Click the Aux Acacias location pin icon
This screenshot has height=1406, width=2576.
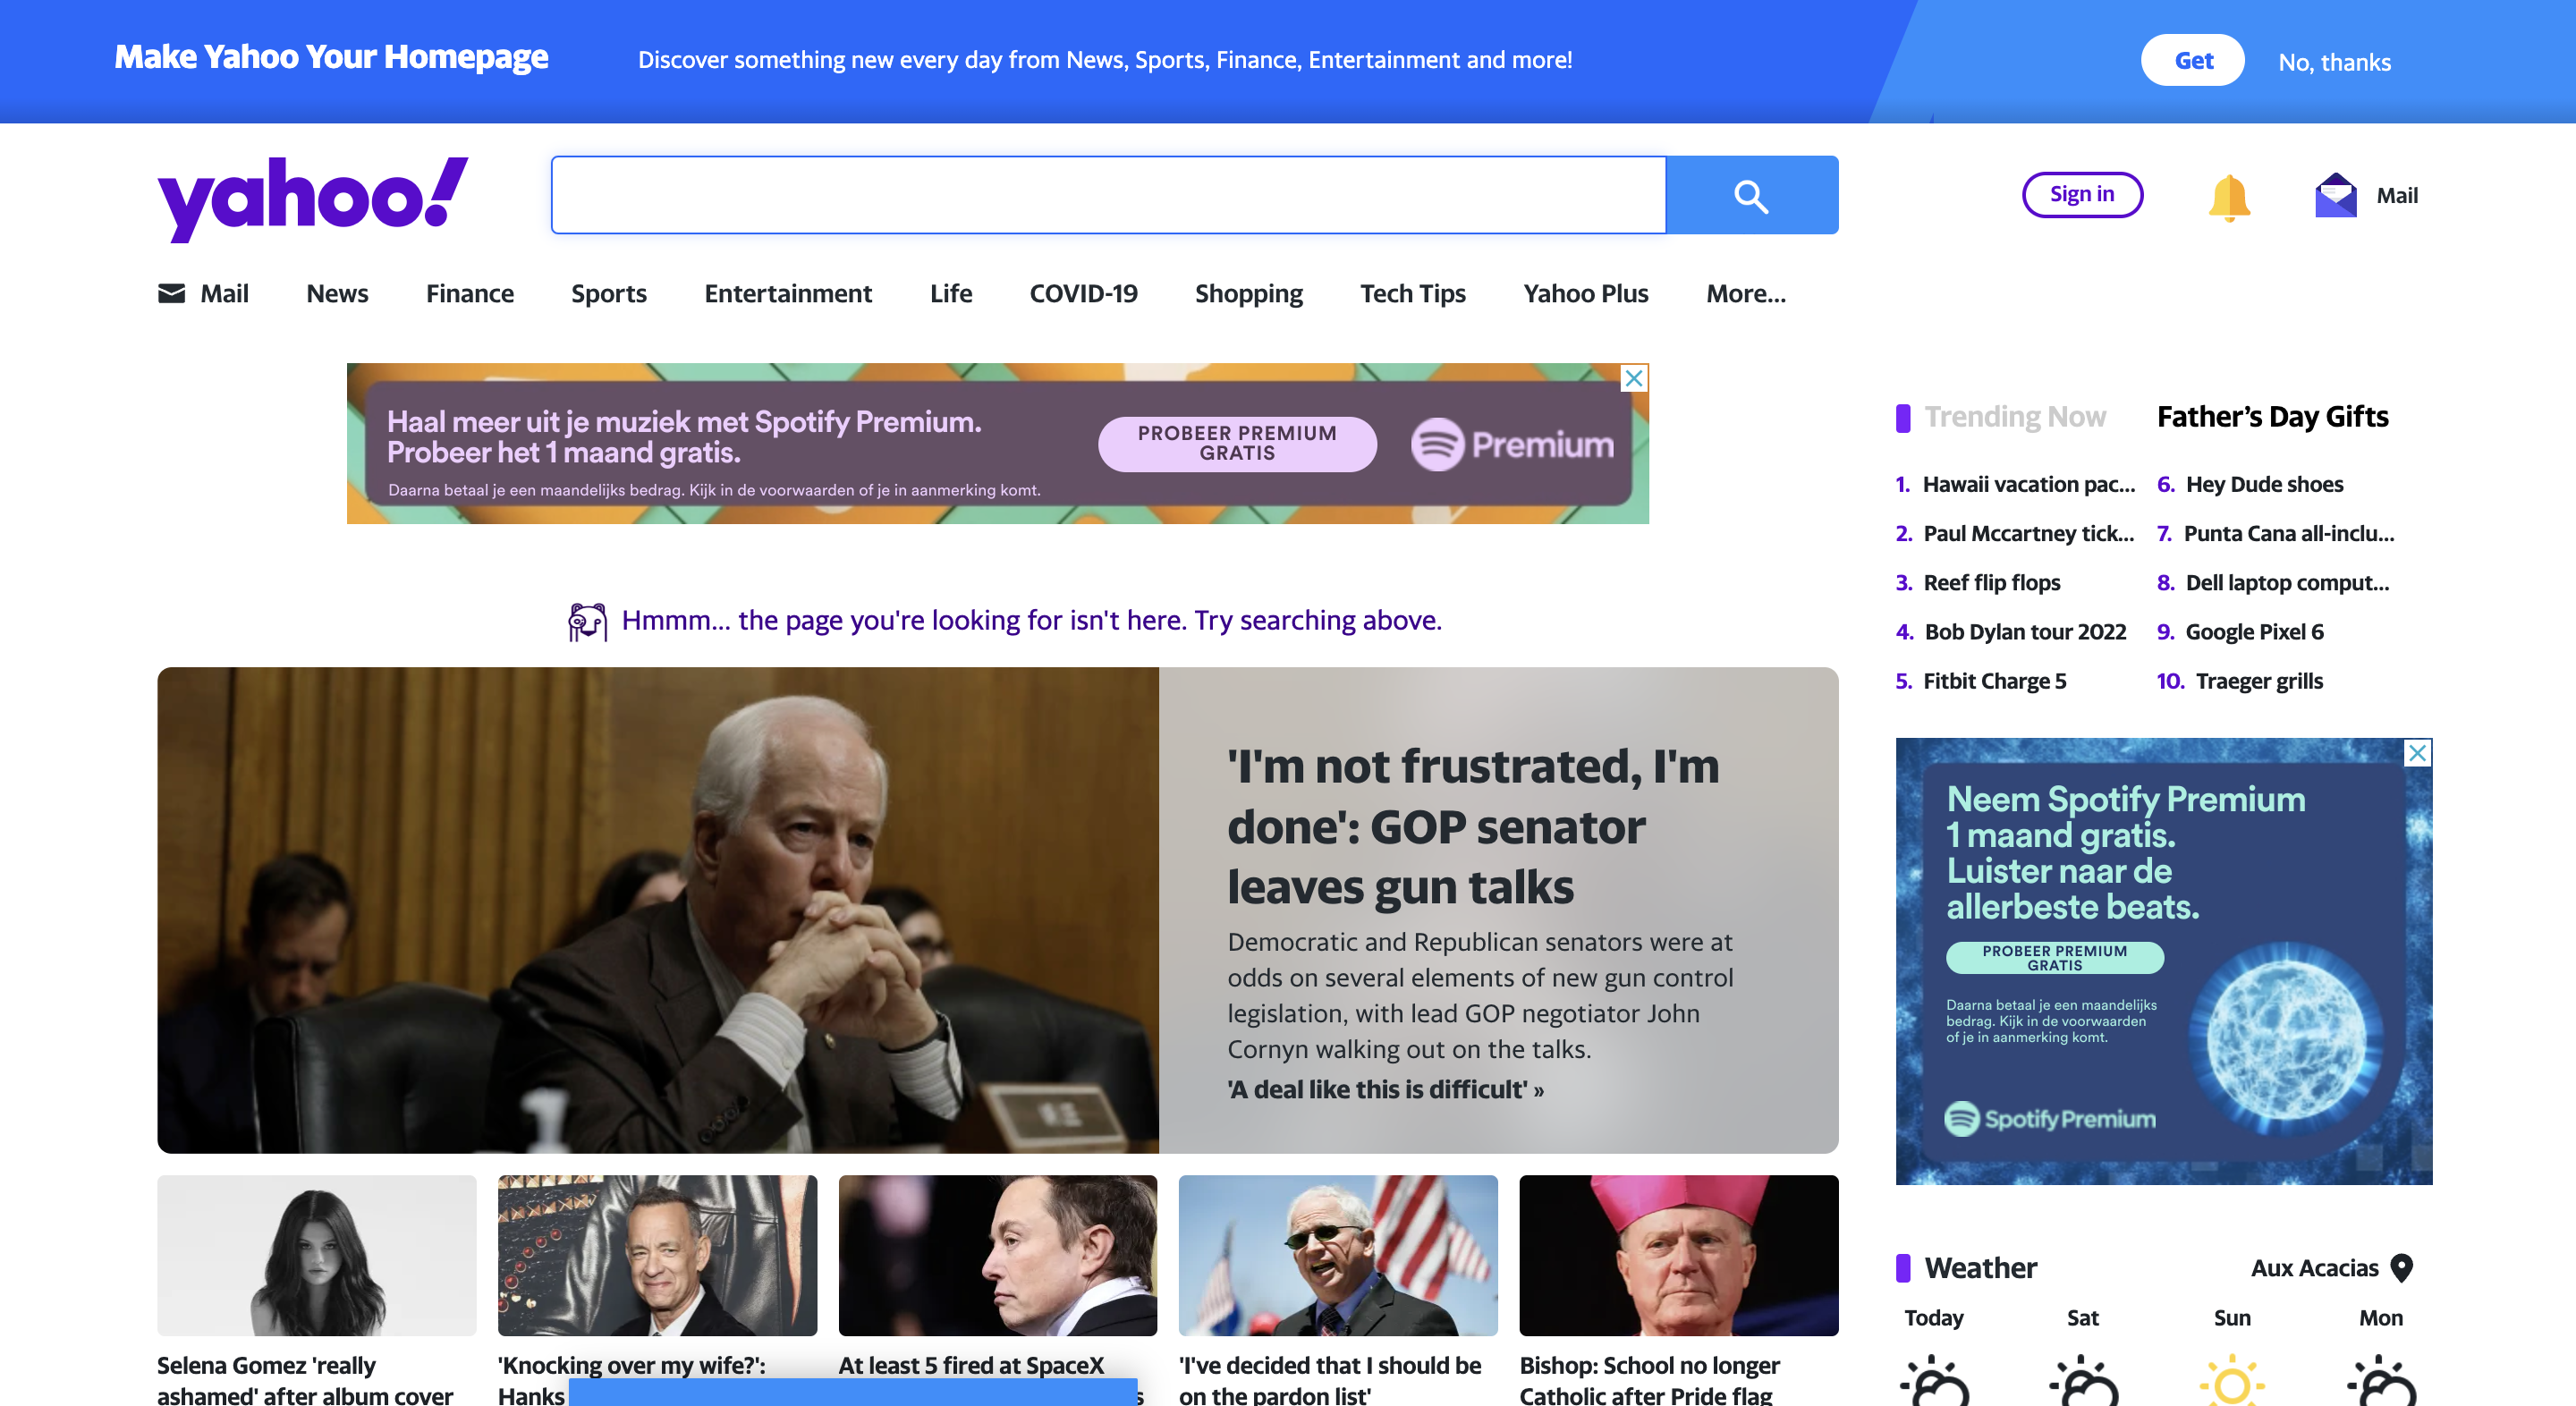[x=2401, y=1267]
